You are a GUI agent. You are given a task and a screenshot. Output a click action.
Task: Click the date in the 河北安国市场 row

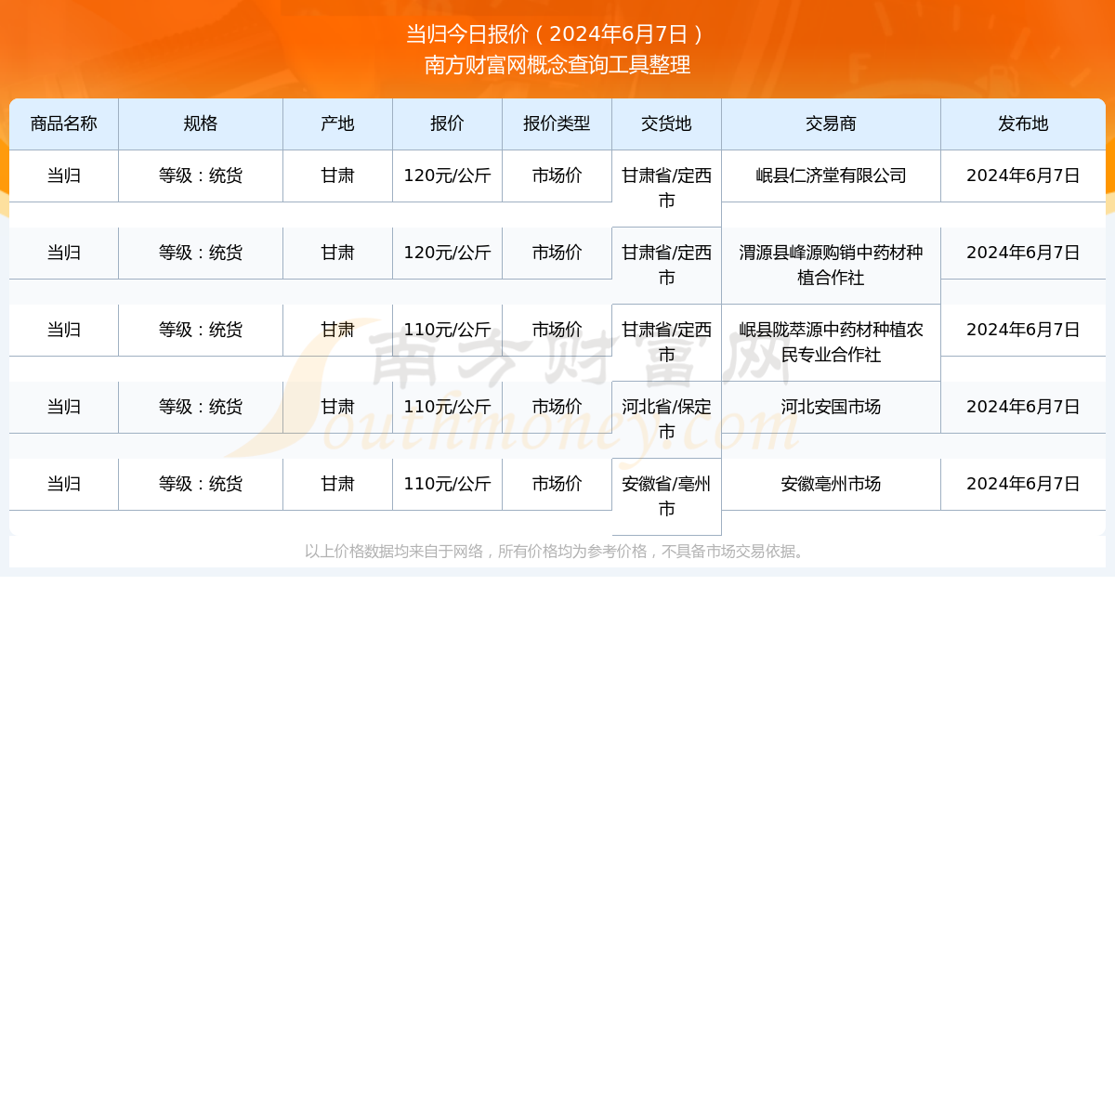click(1023, 407)
